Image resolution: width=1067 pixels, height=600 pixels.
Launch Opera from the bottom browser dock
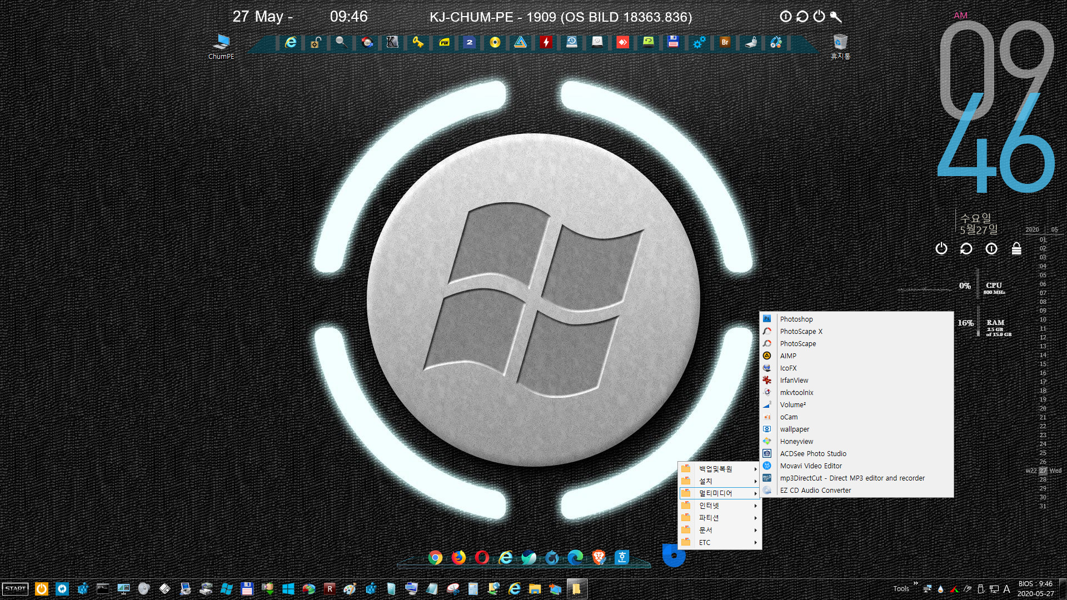coord(482,557)
